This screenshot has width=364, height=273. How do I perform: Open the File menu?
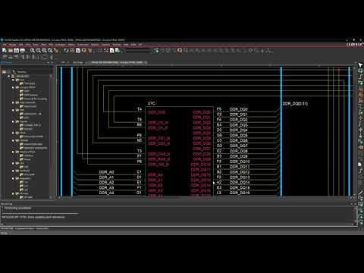[x=5, y=45]
